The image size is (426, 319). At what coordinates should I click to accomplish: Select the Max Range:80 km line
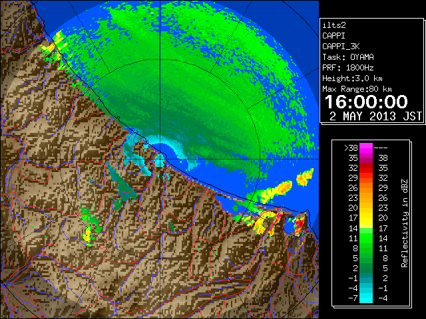tap(357, 89)
